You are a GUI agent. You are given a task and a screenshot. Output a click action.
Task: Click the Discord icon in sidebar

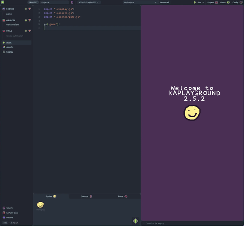[x=4, y=217]
